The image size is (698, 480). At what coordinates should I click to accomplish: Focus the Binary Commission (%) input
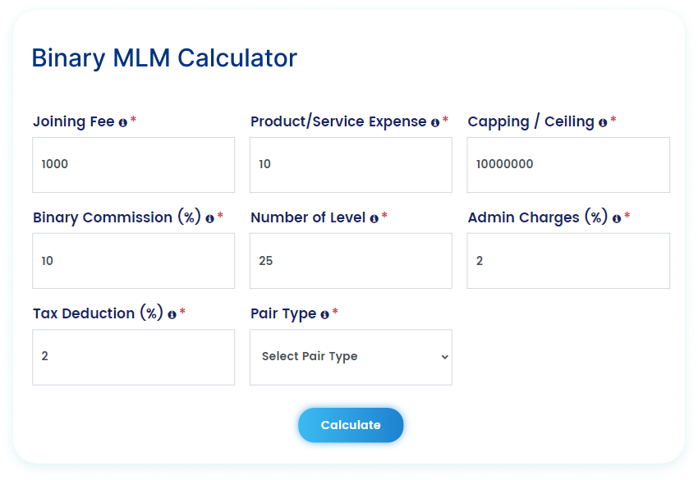tap(134, 261)
